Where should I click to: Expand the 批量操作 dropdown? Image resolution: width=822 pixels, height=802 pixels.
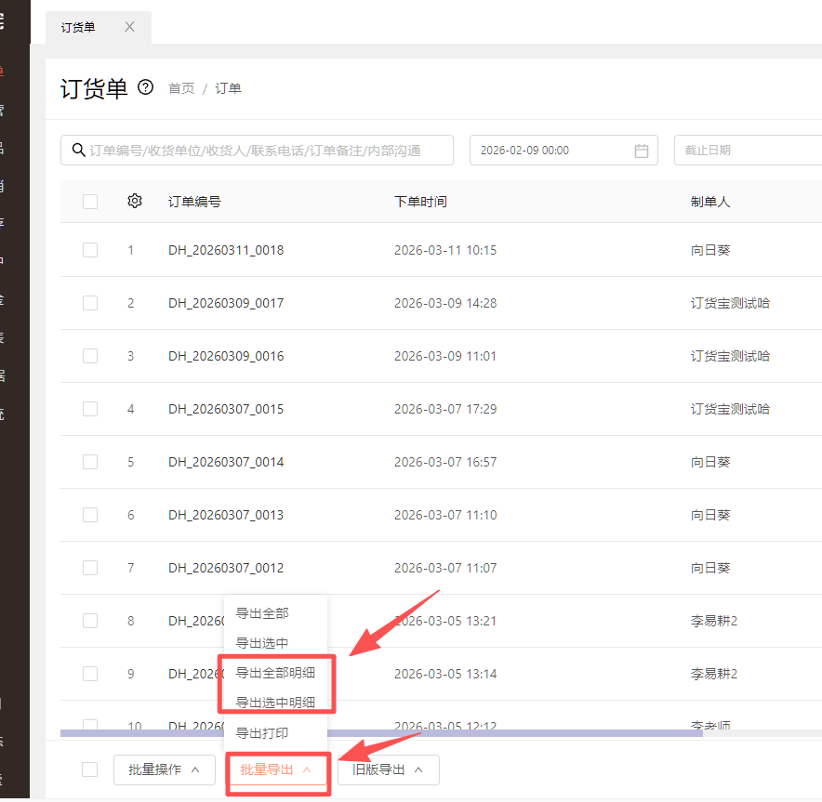tap(165, 769)
